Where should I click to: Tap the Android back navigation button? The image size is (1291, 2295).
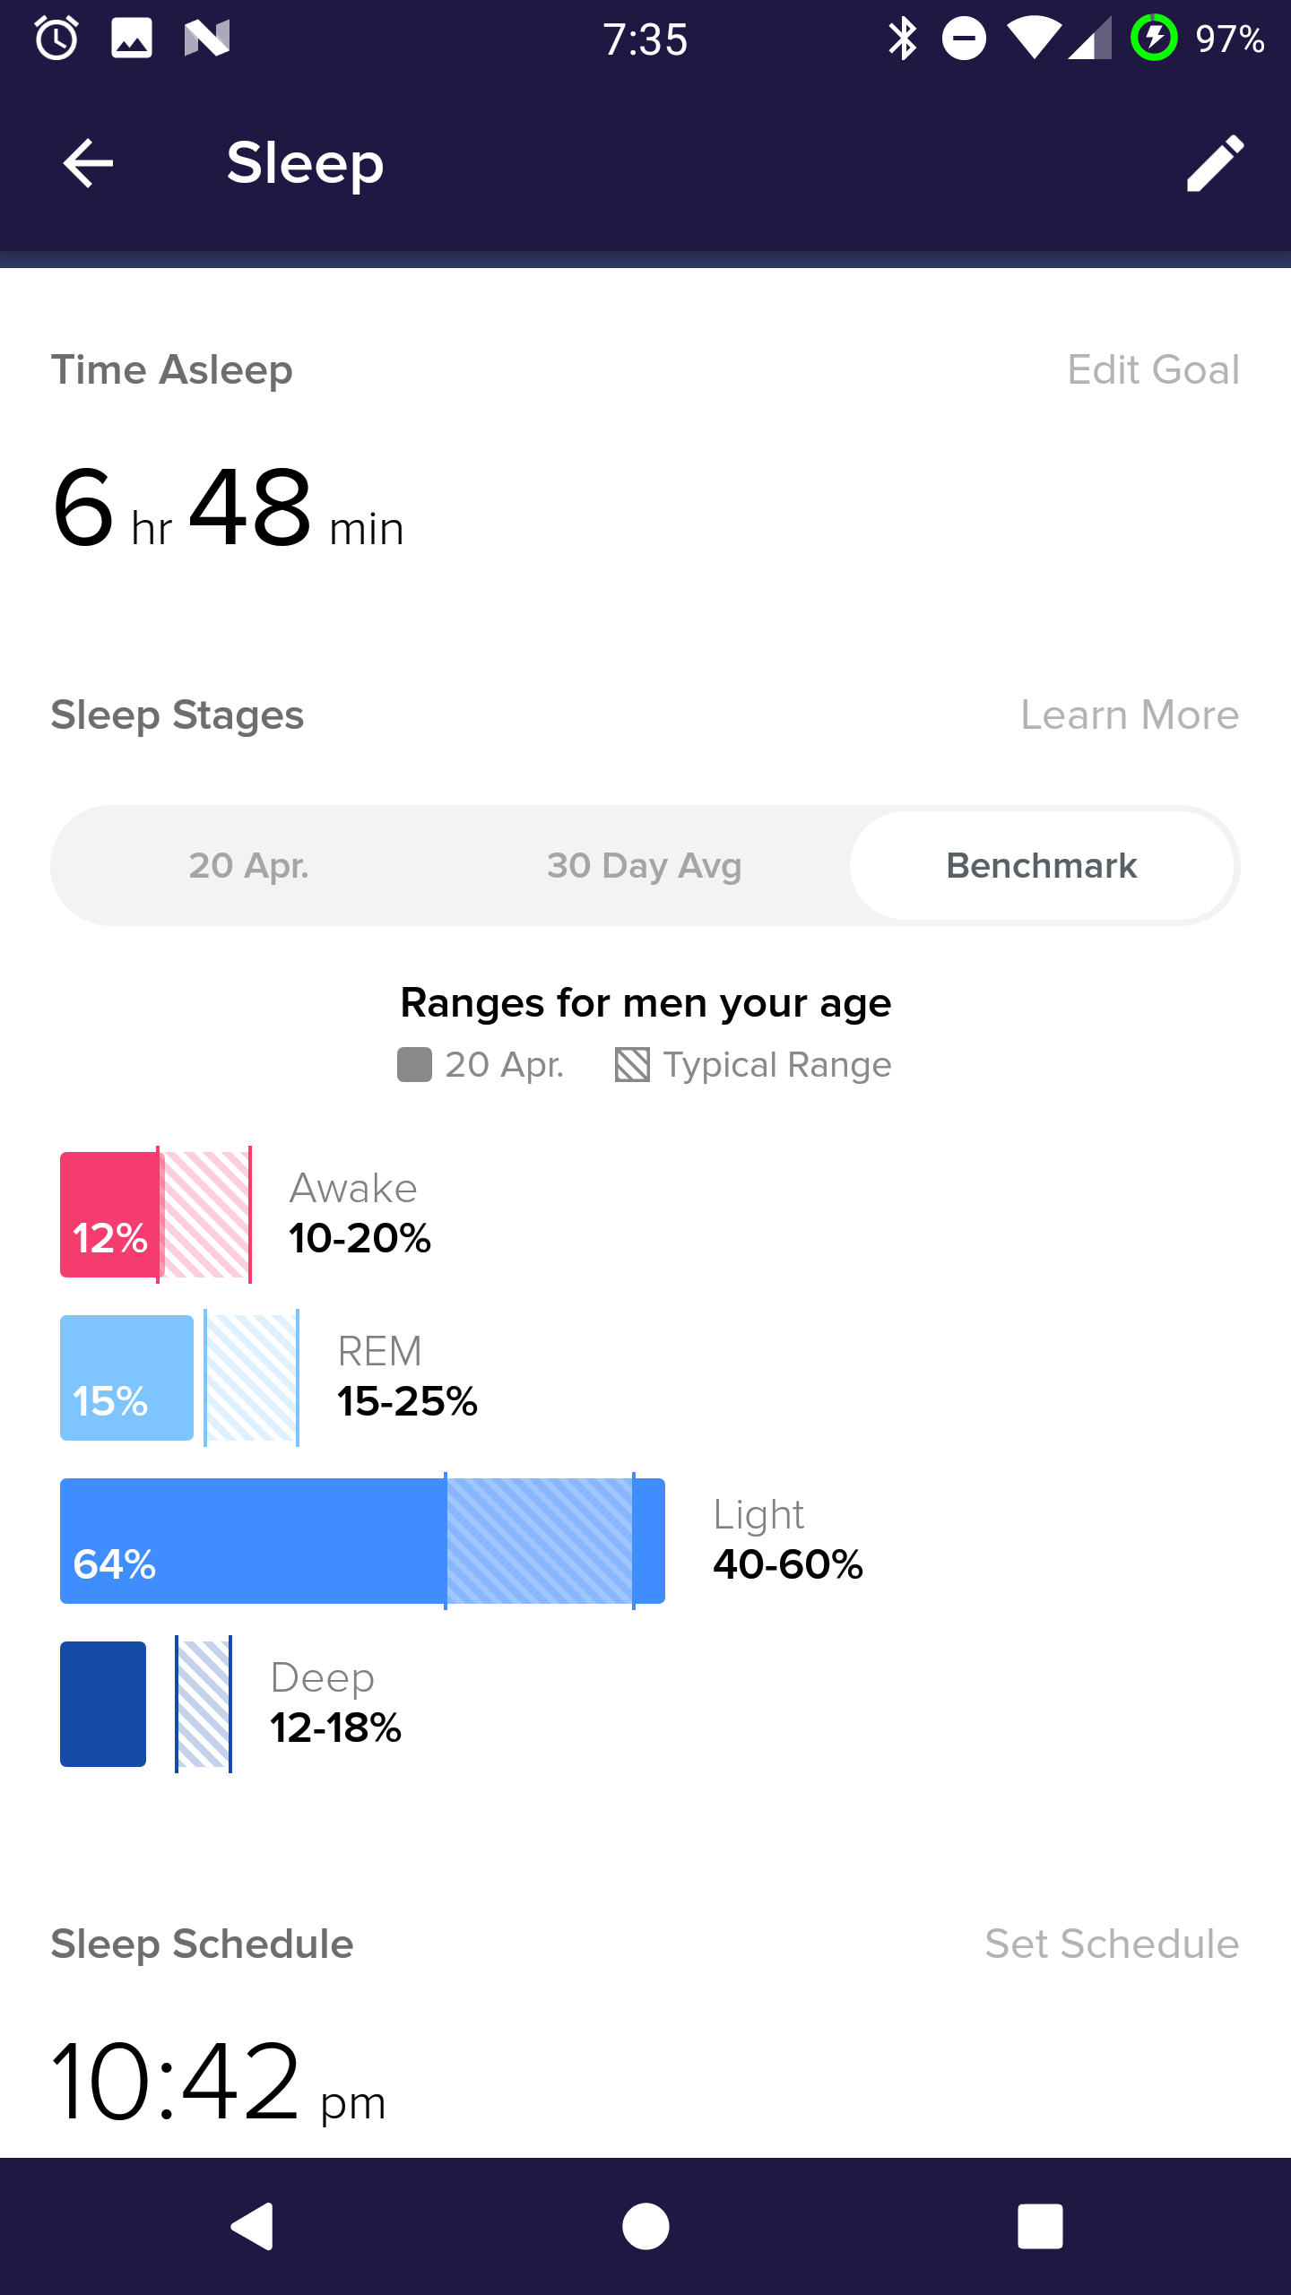[x=252, y=2226]
